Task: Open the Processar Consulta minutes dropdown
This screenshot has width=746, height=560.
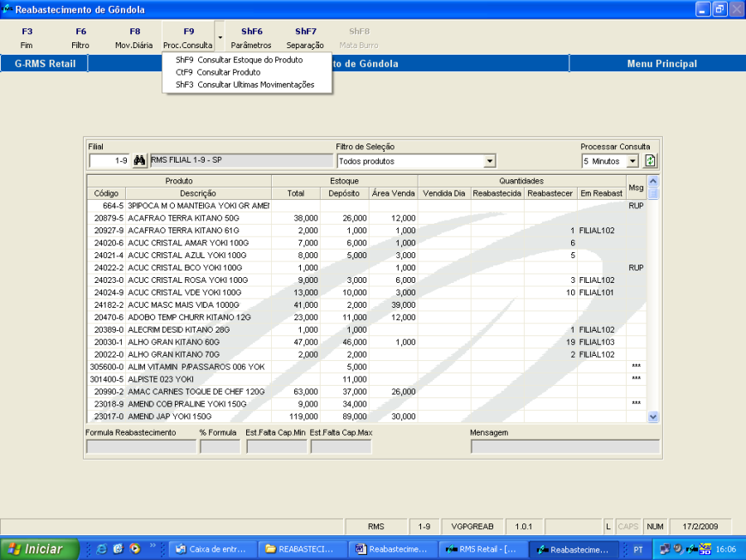Action: pos(632,162)
